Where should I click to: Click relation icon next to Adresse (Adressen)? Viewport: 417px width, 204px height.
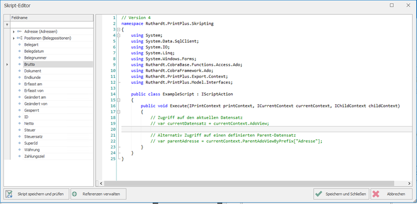tap(19, 32)
